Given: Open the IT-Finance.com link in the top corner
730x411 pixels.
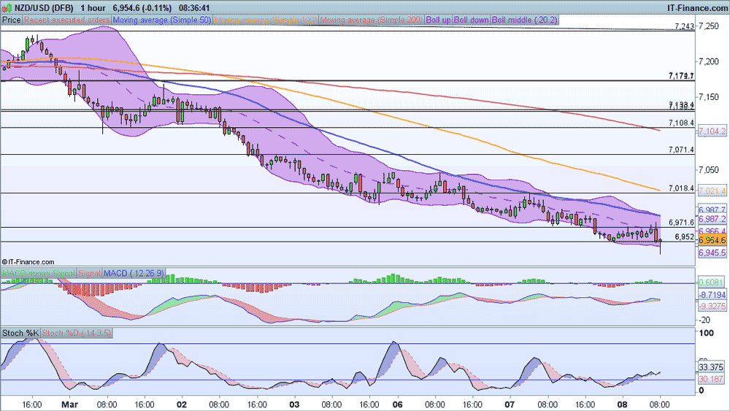Looking at the screenshot, I should click(697, 8).
